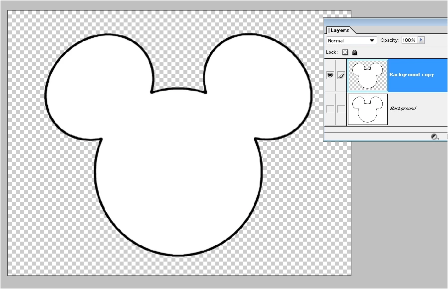Click the link box on Background layer
The image size is (448, 289).
click(x=341, y=109)
